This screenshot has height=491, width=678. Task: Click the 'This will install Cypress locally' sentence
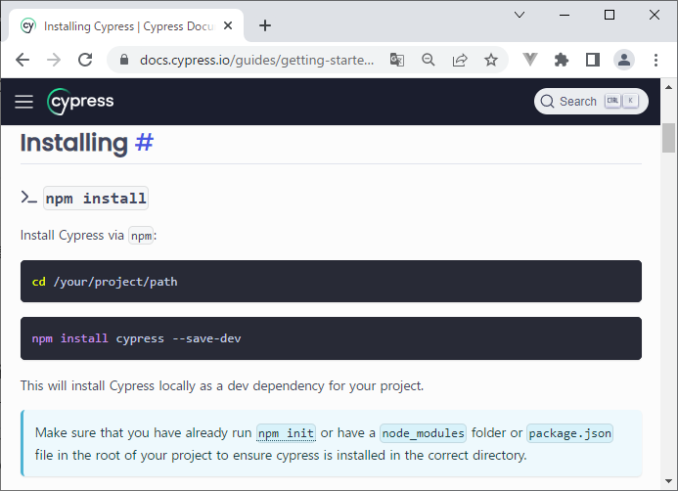(x=222, y=385)
